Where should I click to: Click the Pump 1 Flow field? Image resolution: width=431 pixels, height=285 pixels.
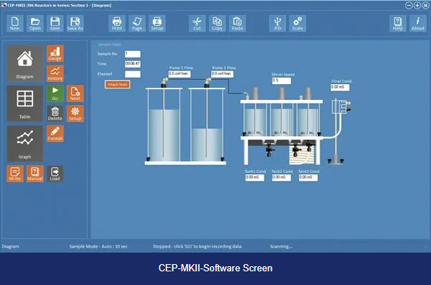pyautogui.click(x=179, y=74)
